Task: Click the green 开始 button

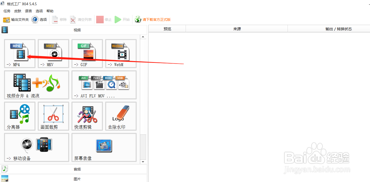Action: (x=122, y=20)
